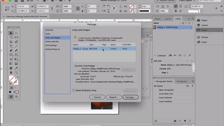Click the fill color swatch in toolbox
The height and width of the screenshot is (126, 224).
pyautogui.click(x=12, y=78)
